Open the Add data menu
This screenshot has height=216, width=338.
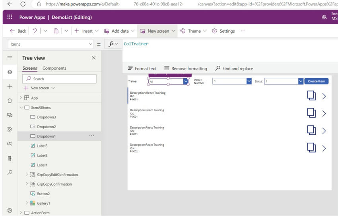(119, 31)
